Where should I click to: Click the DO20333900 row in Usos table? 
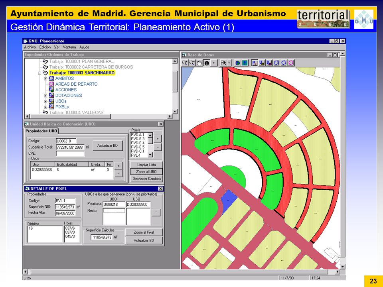(x=72, y=170)
